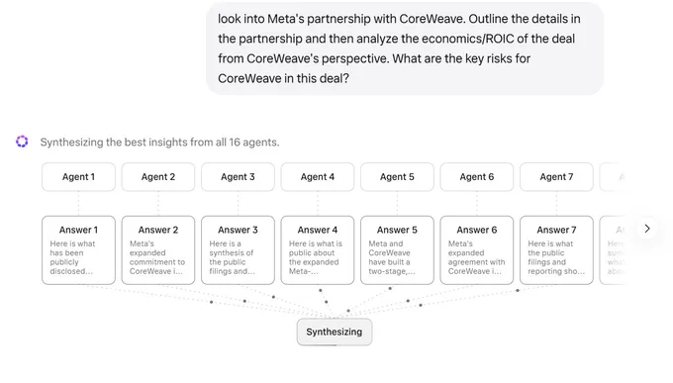Open the Answer 4 card
This screenshot has height=383, width=673.
[x=318, y=250]
